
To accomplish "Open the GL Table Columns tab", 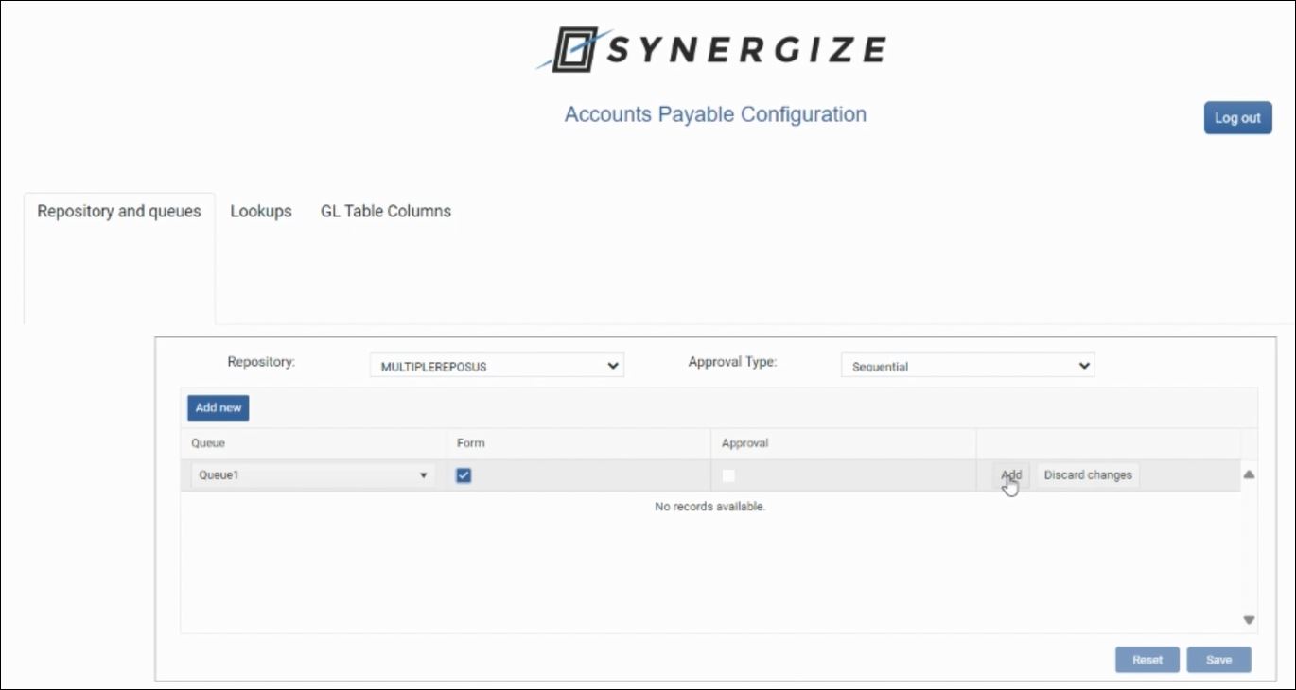I will click(386, 212).
